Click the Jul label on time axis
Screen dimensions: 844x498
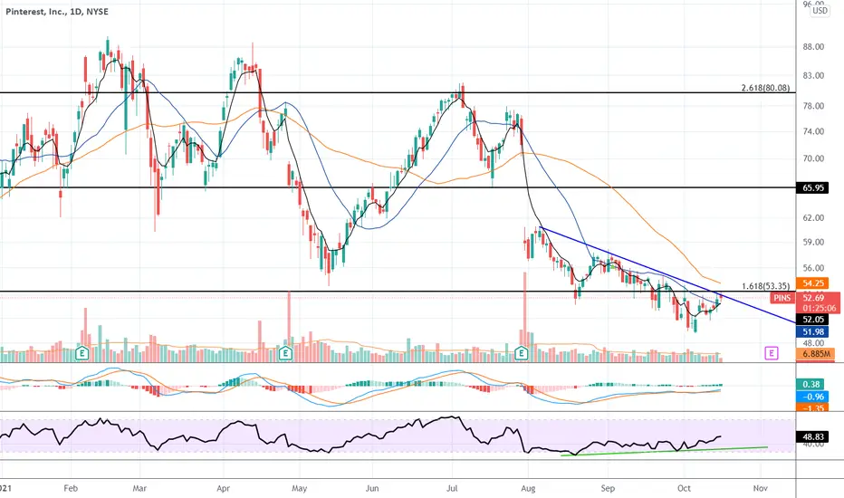pyautogui.click(x=452, y=488)
